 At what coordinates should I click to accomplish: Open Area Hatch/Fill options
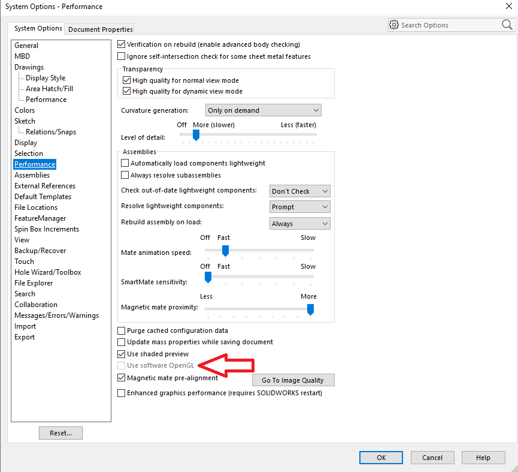pyautogui.click(x=49, y=89)
